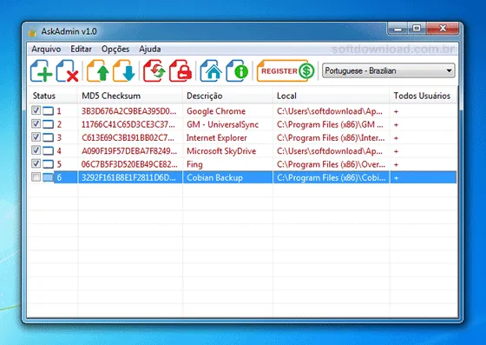Screen dimensions: 486x345
Task: Click the window icon in Fing row
Action: [x=48, y=164]
